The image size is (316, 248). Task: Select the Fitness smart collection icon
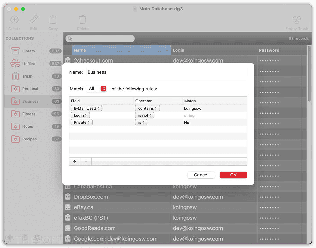coord(15,114)
